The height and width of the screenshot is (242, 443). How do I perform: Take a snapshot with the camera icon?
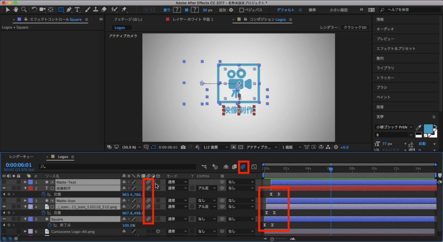click(183, 147)
